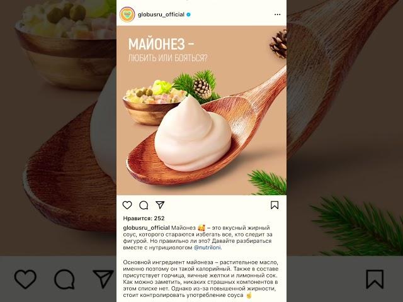The image size is (403, 302).
Task: View the list of 252 likes
Action: tap(144, 218)
